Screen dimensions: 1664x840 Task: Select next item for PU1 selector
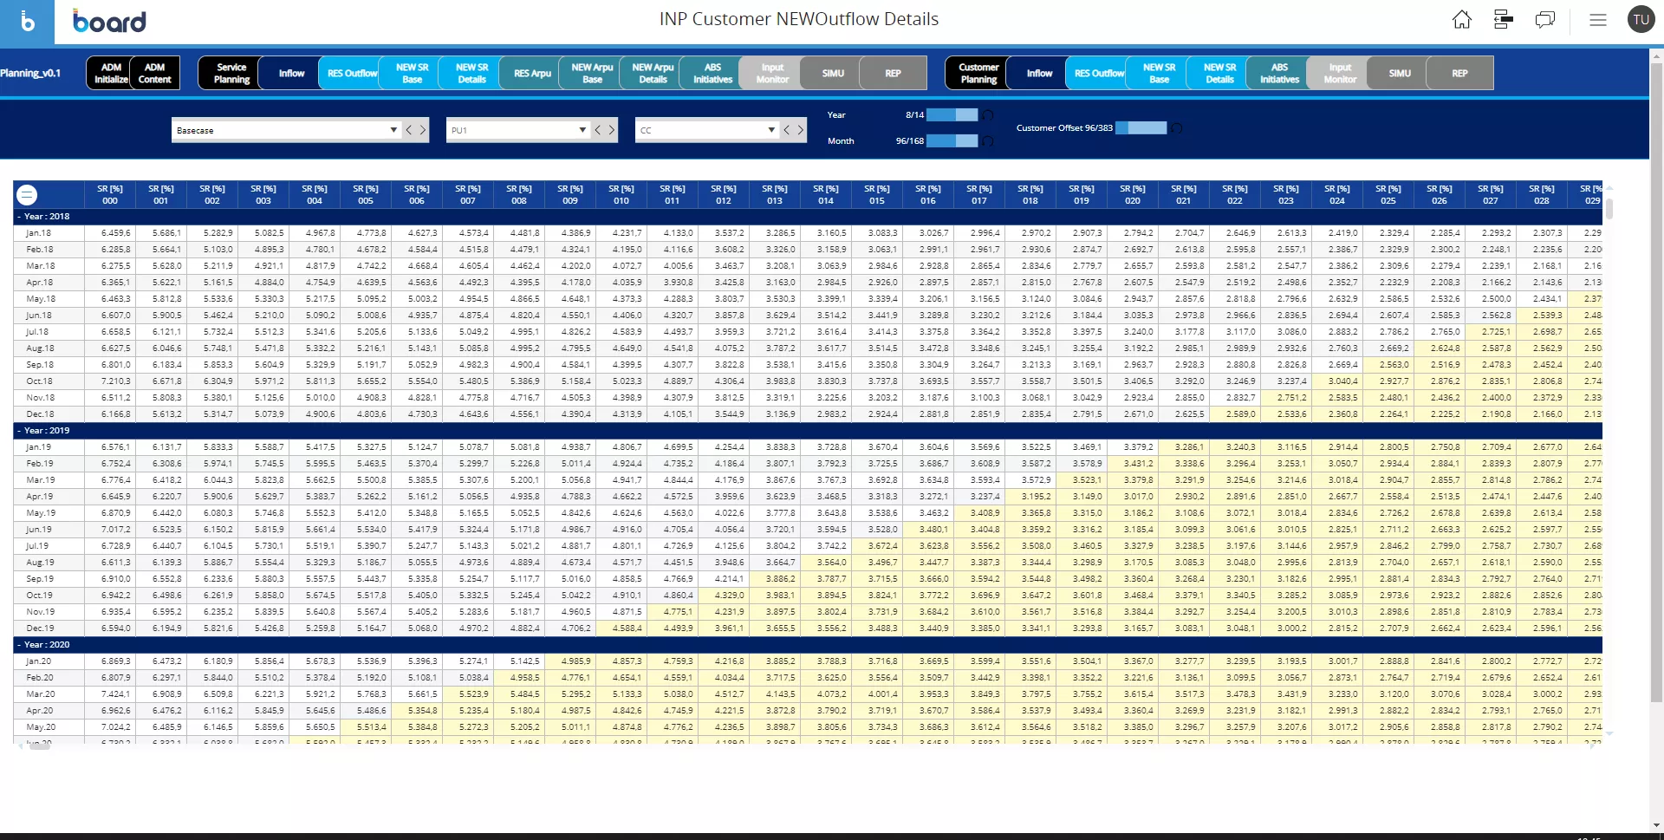611,130
